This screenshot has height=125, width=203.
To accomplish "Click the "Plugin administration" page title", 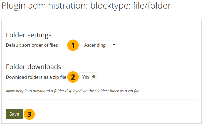I will click(x=44, y=6).
